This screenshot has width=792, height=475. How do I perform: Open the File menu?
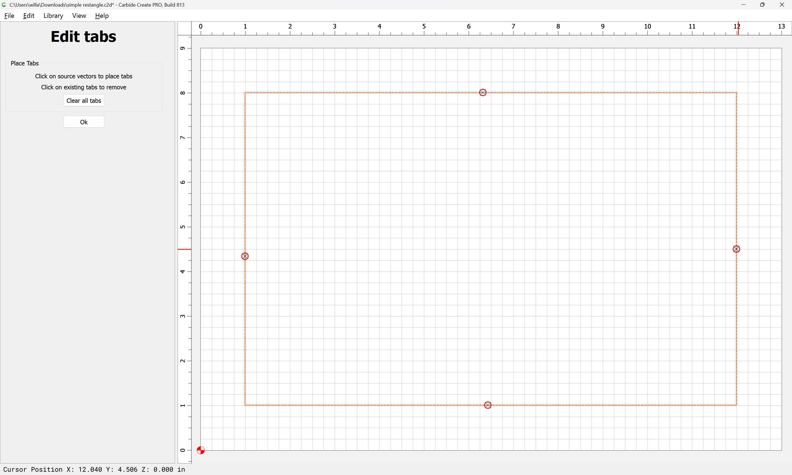click(9, 16)
